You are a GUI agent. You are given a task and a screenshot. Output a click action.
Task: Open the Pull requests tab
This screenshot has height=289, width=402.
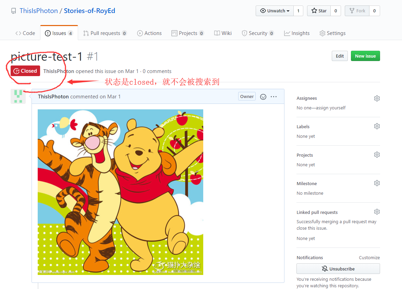105,33
